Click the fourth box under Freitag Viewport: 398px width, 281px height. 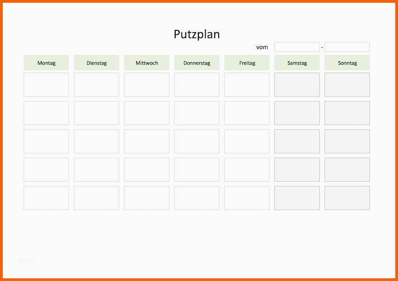tap(247, 170)
